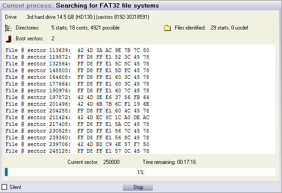
Task: Click log row for sector 211424
Action: point(77,117)
